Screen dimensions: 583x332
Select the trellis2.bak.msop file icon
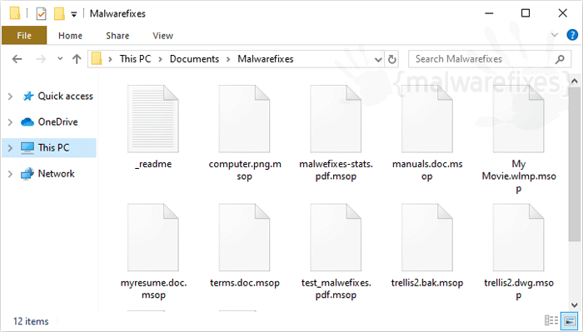click(x=427, y=238)
